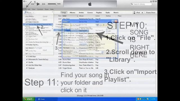180x101 pixels.
Task: Open the View menu
Action: 33,9
